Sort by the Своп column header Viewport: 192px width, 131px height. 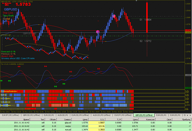tap(164, 119)
